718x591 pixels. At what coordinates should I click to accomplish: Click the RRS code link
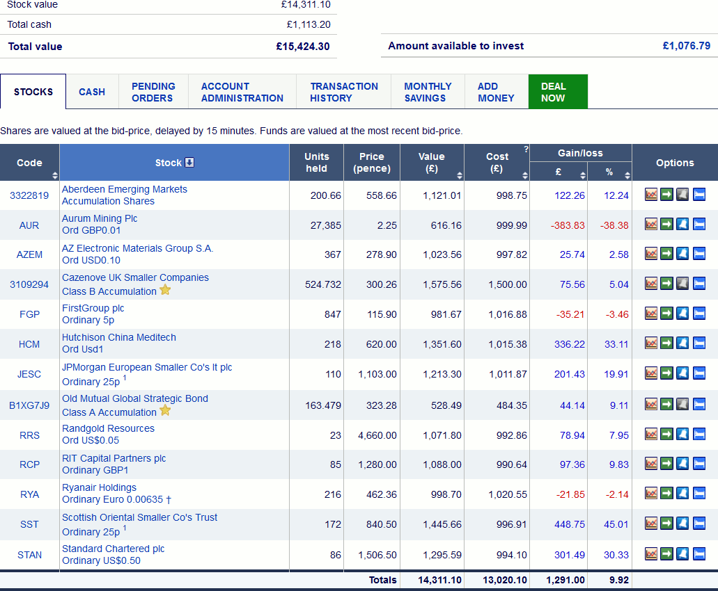click(29, 435)
